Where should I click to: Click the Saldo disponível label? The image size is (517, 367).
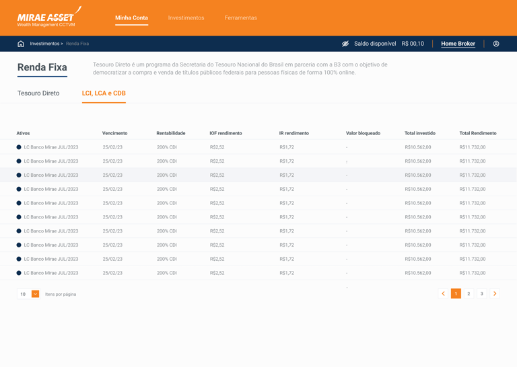click(x=375, y=44)
